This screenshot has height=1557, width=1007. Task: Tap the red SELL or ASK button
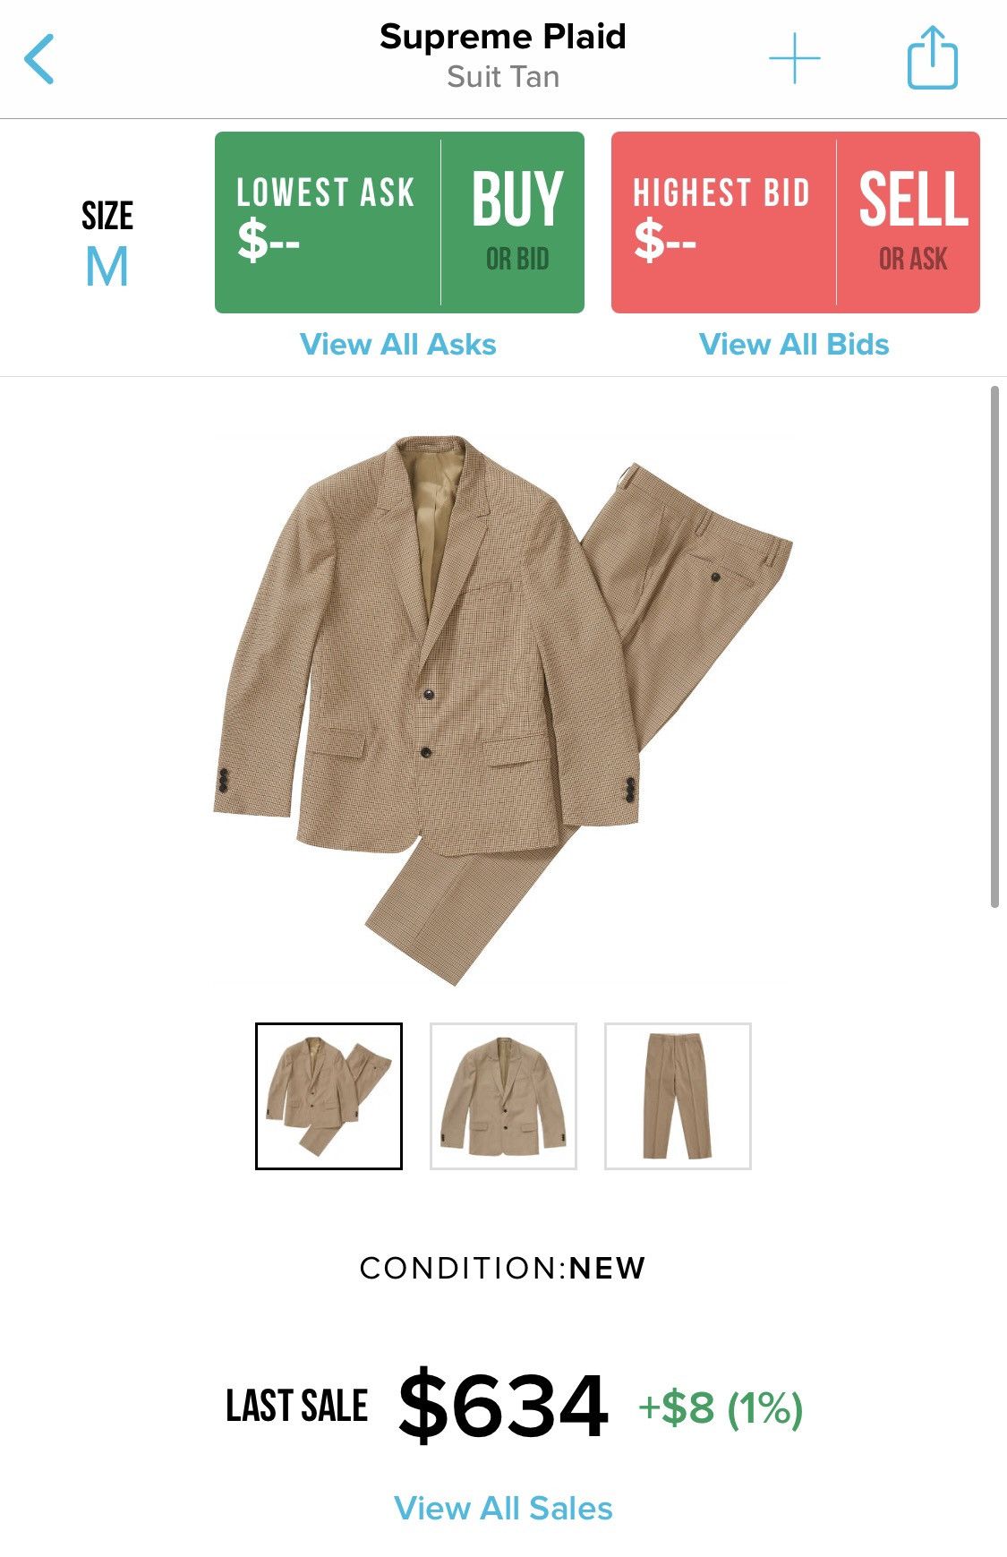909,222
